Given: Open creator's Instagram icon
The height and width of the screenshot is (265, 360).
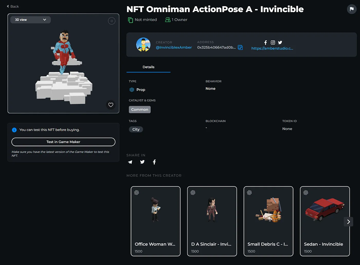Looking at the screenshot, I should [x=273, y=42].
